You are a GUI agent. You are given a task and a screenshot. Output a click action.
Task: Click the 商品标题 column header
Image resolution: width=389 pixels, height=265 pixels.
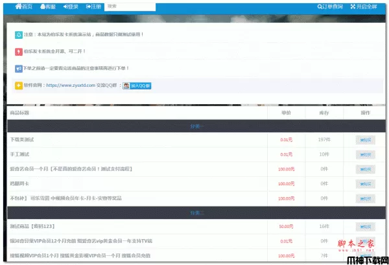click(19, 113)
